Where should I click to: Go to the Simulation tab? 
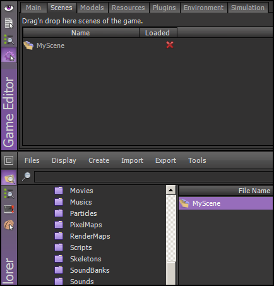(x=247, y=8)
